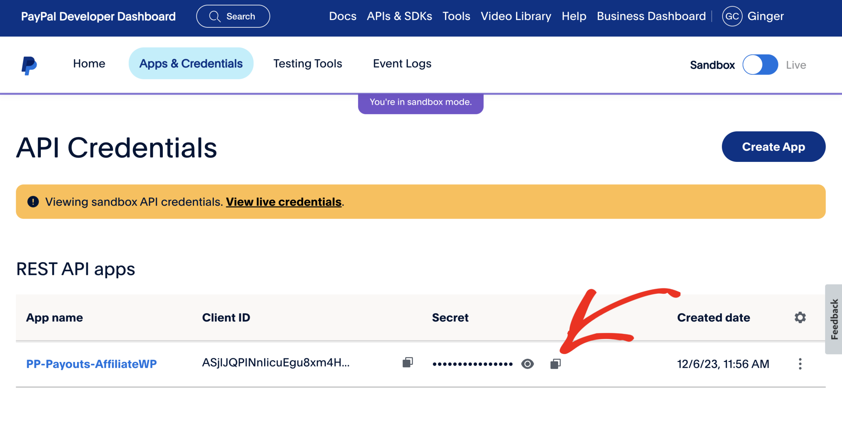Click the warning icon in the yellow banner
Screen dimensions: 842x423
(33, 202)
